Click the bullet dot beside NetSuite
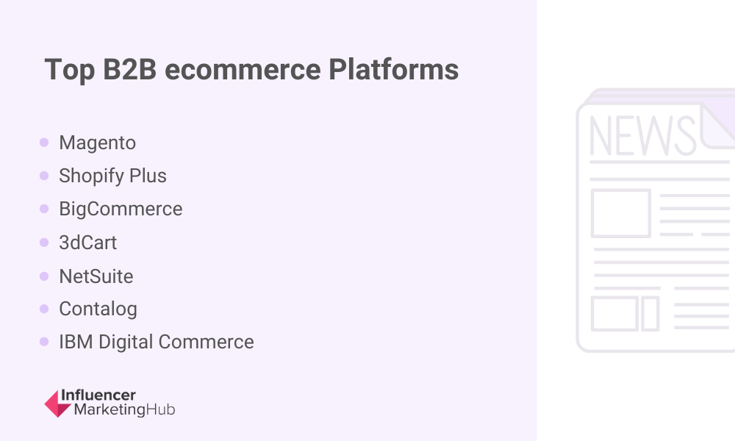The image size is (735, 441). coord(44,276)
